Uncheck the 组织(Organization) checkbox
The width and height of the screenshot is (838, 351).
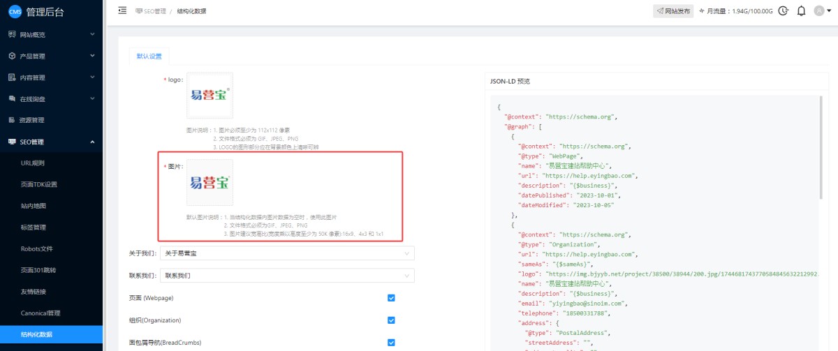click(x=391, y=320)
